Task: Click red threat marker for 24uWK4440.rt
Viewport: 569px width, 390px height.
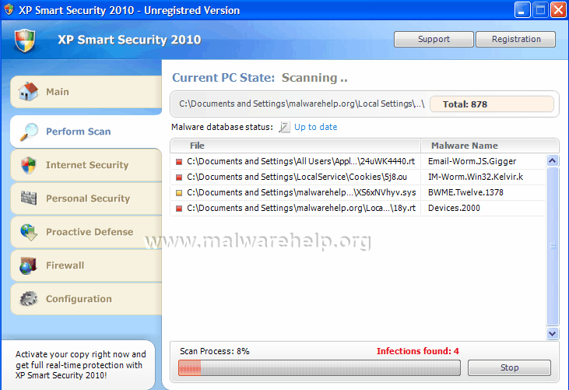Action: (179, 162)
